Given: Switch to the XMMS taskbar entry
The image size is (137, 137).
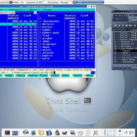Looking at the screenshot, I should [25, 2].
